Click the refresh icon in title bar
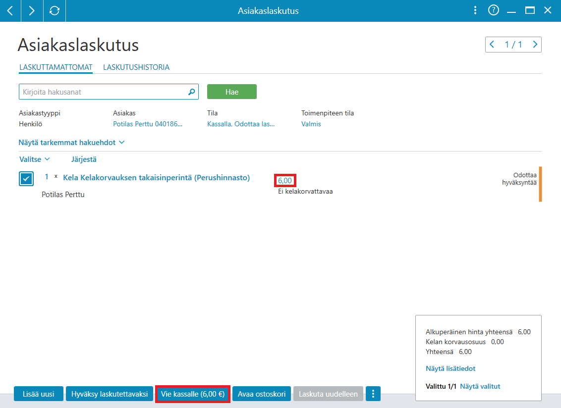The height and width of the screenshot is (408, 561). [x=55, y=11]
